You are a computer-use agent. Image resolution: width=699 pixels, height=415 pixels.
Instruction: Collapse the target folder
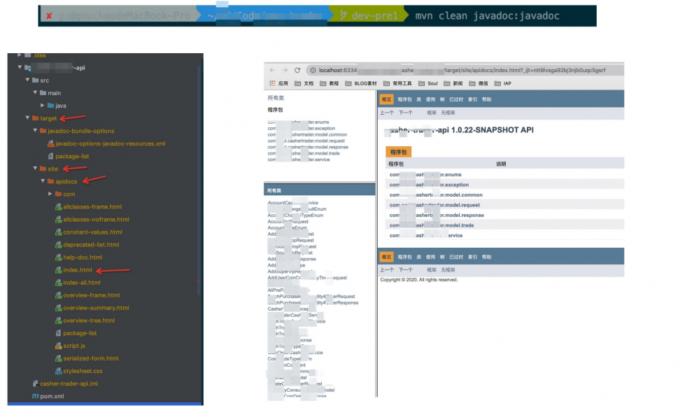27,118
